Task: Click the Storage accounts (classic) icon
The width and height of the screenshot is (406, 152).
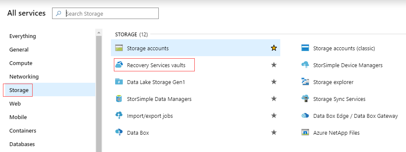Action: [x=305, y=48]
